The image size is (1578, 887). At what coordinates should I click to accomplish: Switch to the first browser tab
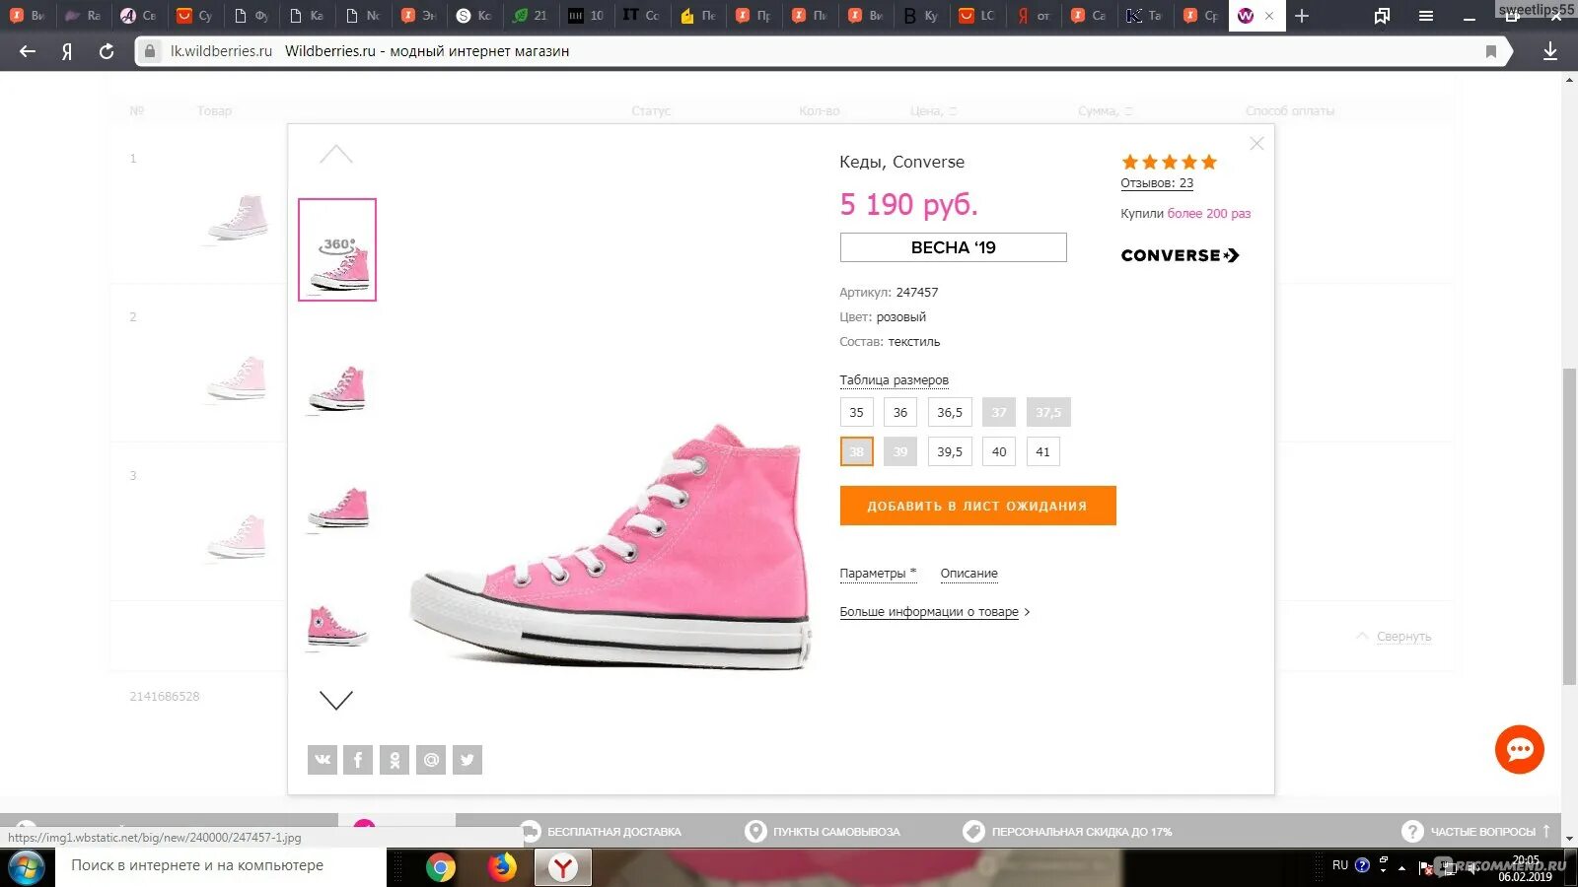[x=27, y=16]
